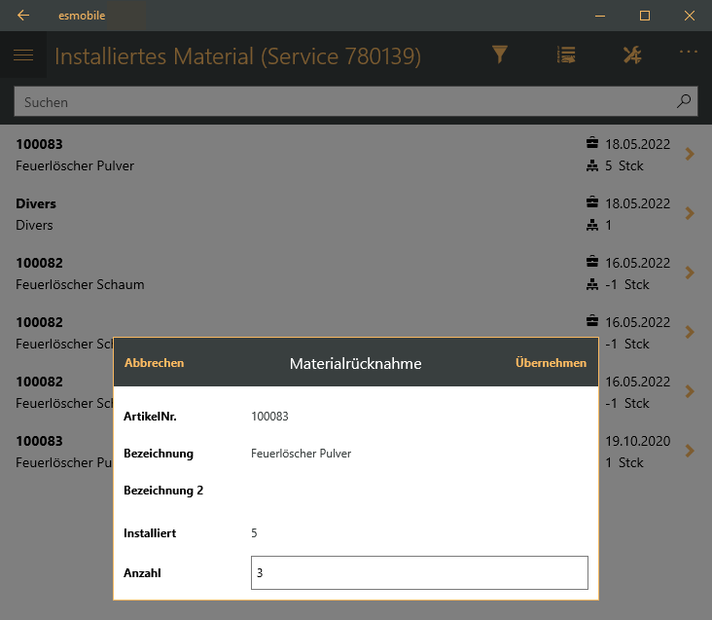Expand the 19.10.2020 entry chevron
This screenshot has width=712, height=620.
pyautogui.click(x=690, y=451)
